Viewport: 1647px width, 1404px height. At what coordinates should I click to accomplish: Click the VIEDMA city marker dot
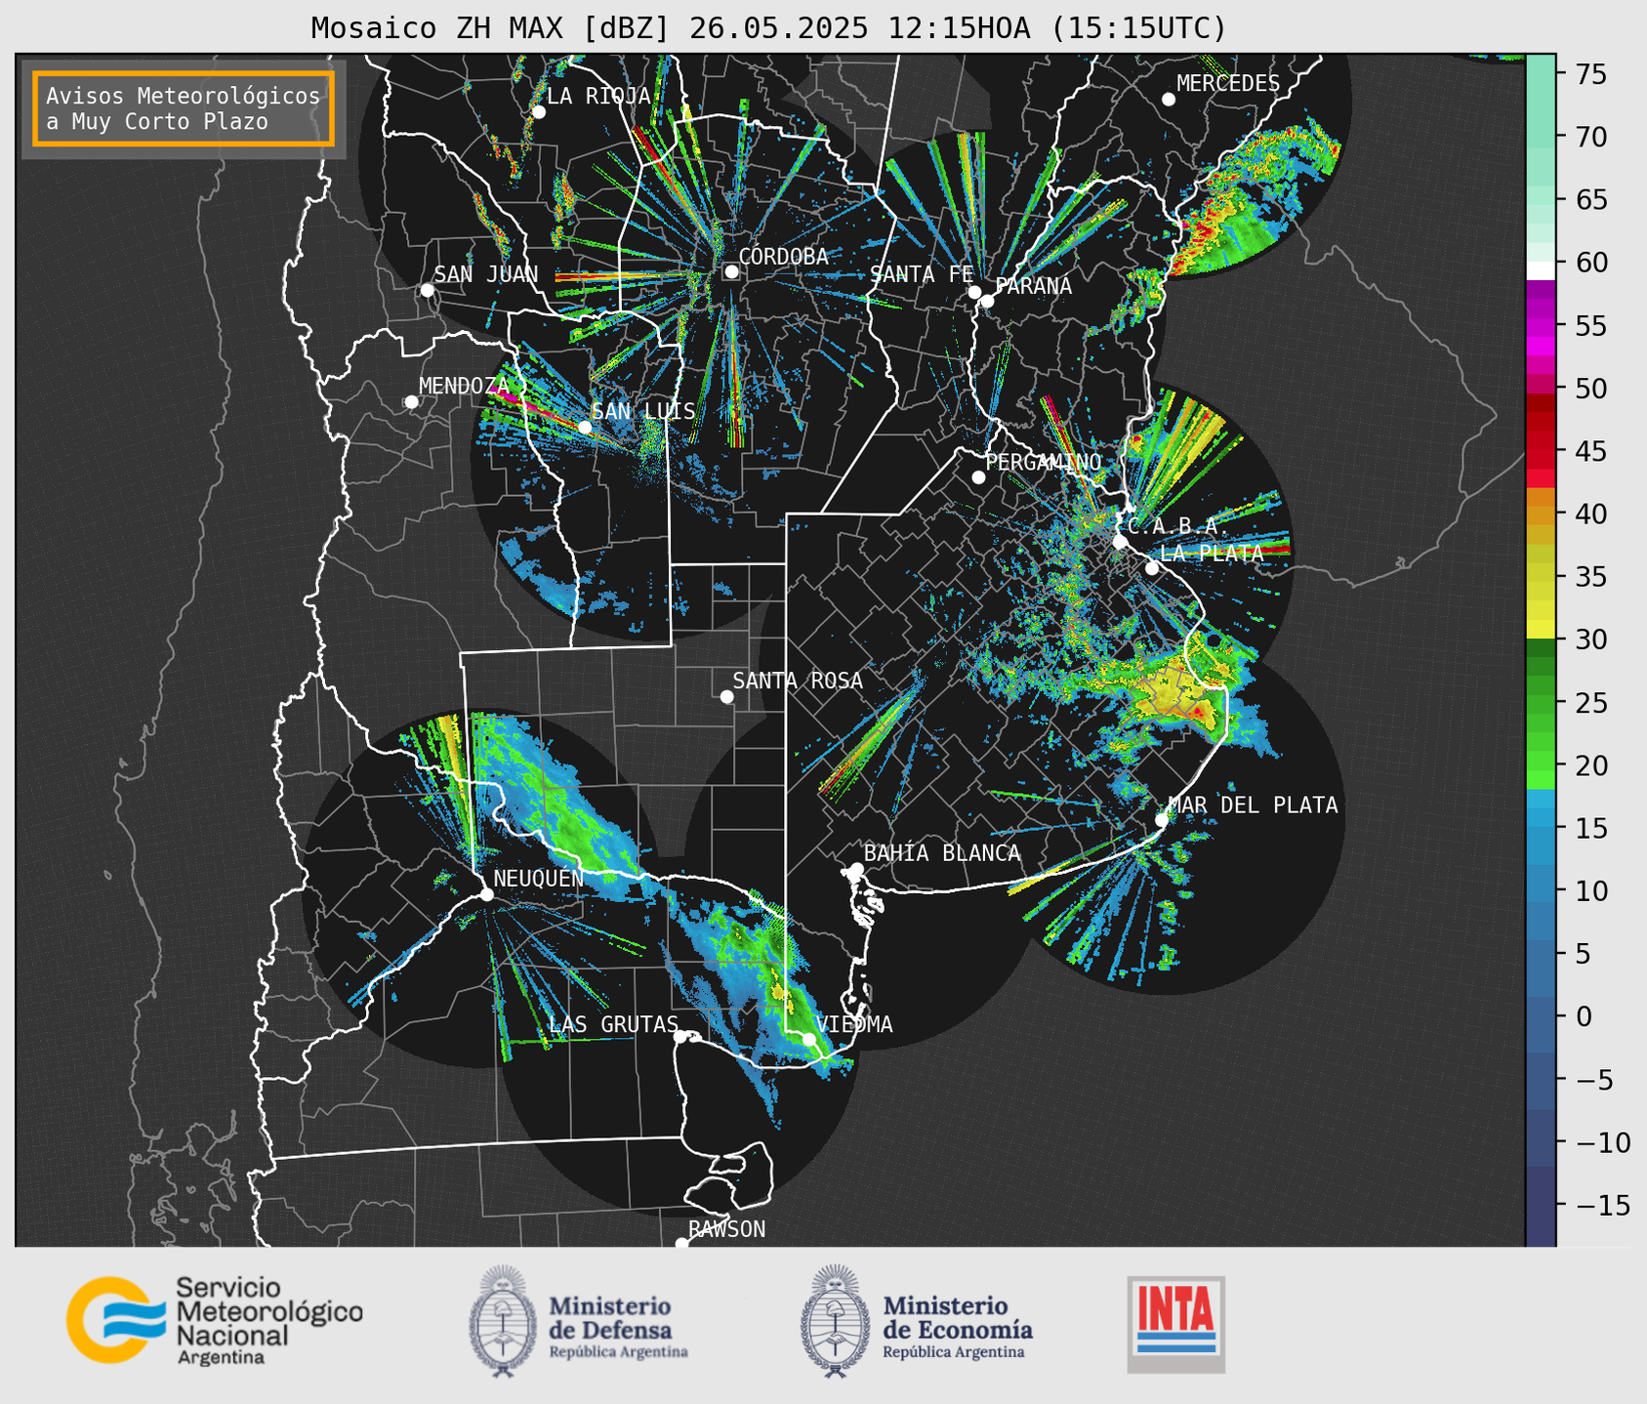click(808, 1039)
